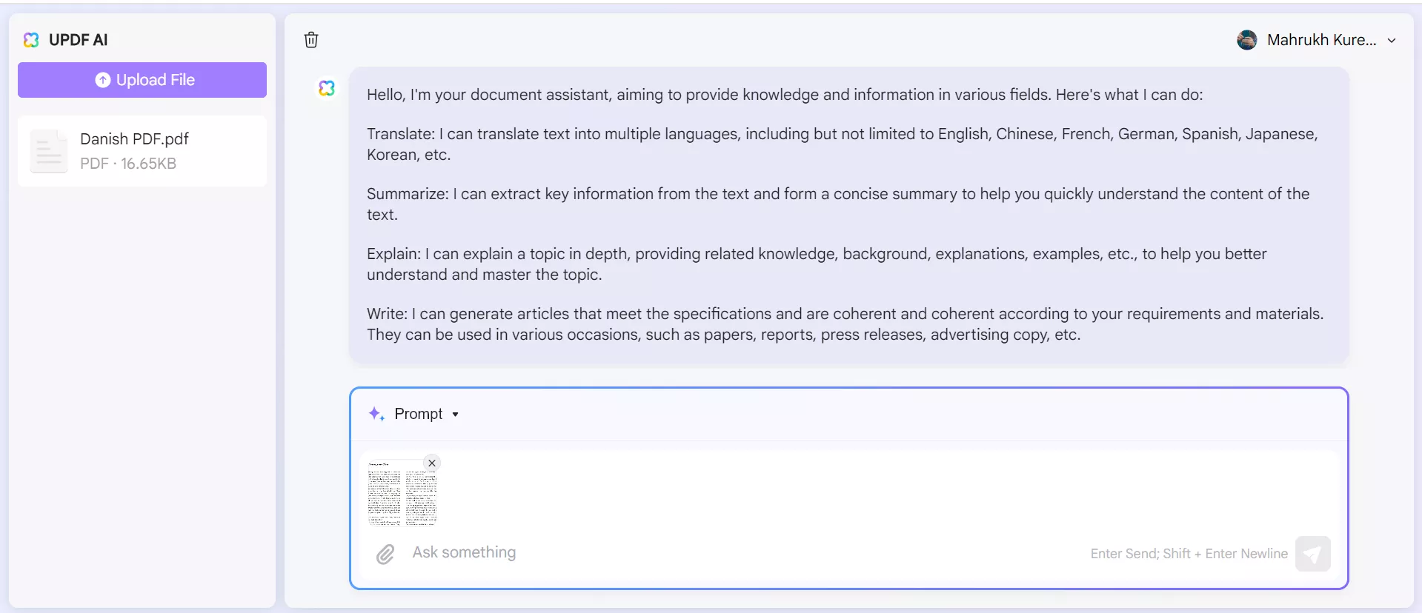Click the document icon for Danish PDF.pdf
The height and width of the screenshot is (613, 1422).
(x=49, y=151)
